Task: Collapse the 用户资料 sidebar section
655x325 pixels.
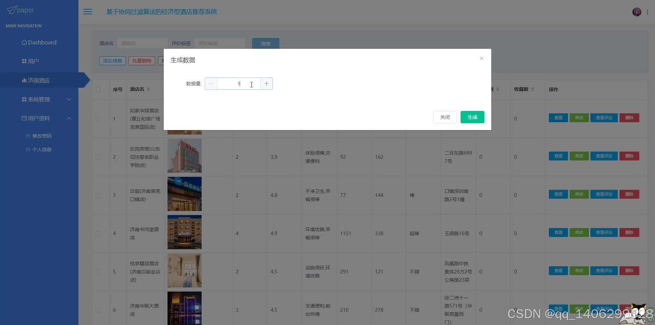Action: click(x=69, y=118)
